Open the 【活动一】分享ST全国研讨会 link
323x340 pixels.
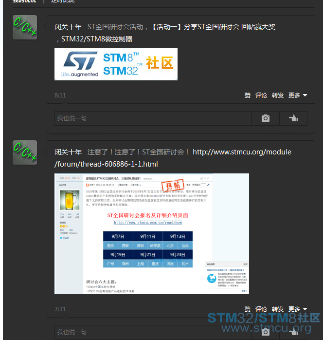213,27
